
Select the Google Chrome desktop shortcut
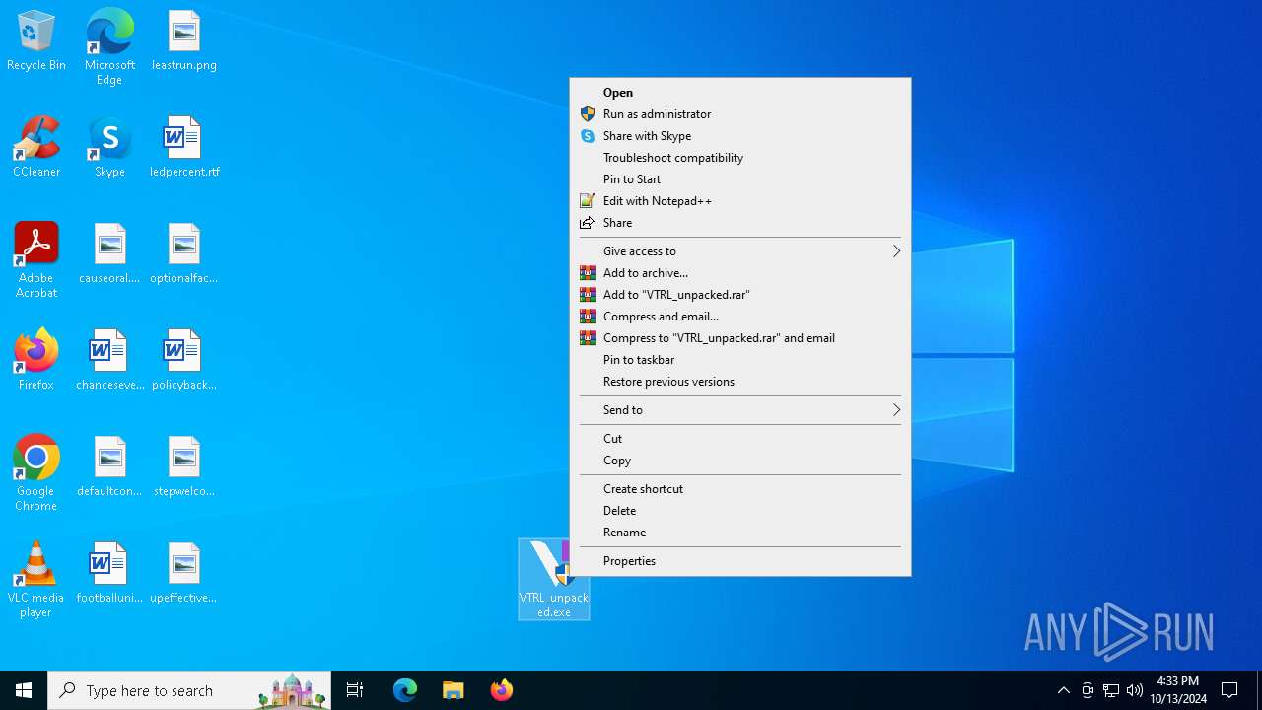(x=36, y=473)
